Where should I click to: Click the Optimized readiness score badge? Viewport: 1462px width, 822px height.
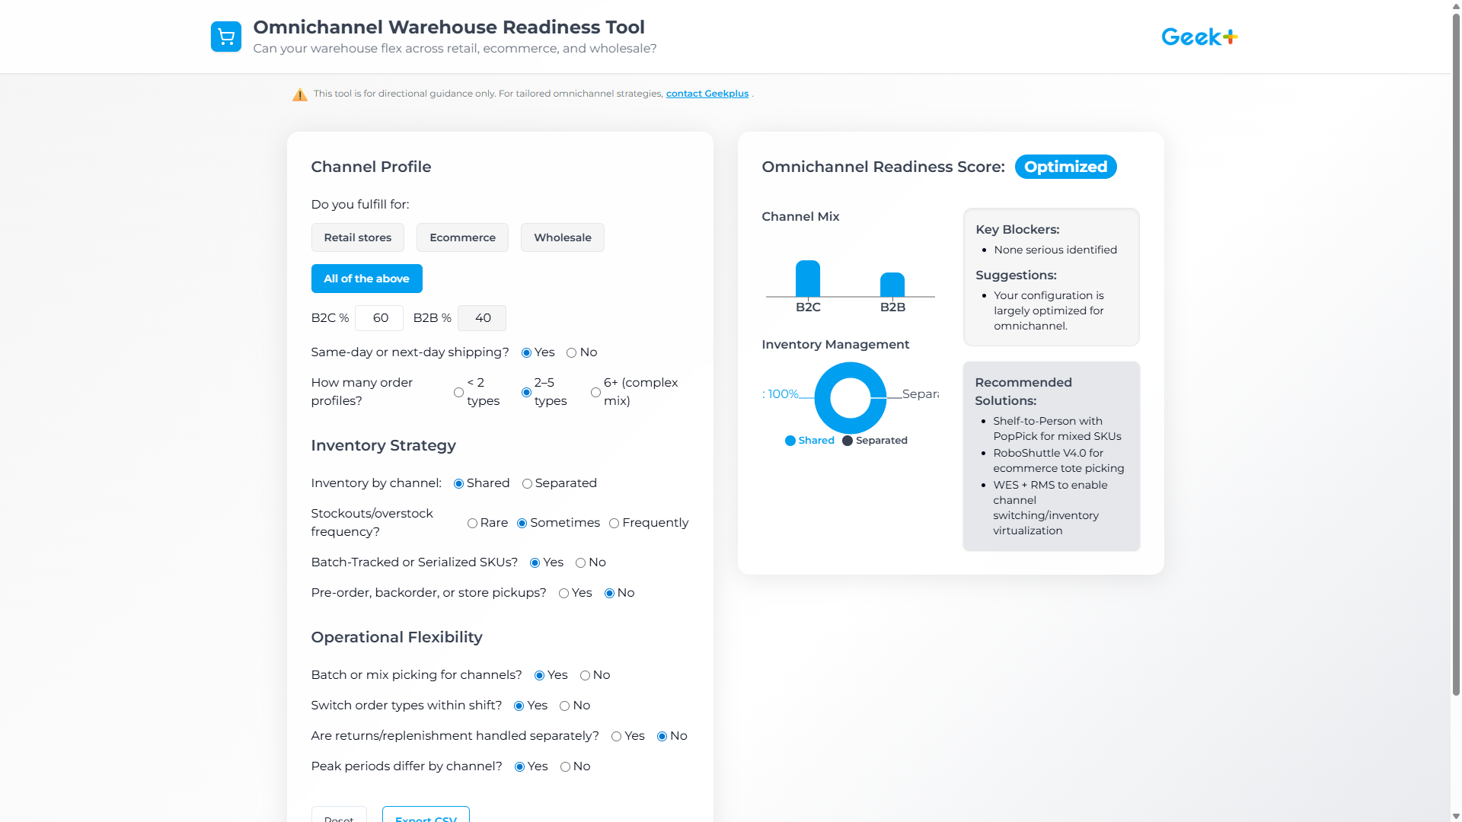tap(1065, 167)
